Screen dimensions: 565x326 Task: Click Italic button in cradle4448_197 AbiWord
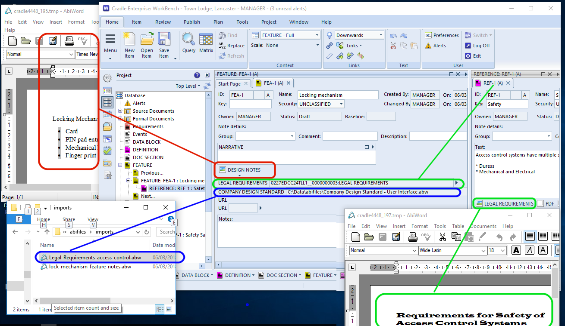pyautogui.click(x=530, y=250)
